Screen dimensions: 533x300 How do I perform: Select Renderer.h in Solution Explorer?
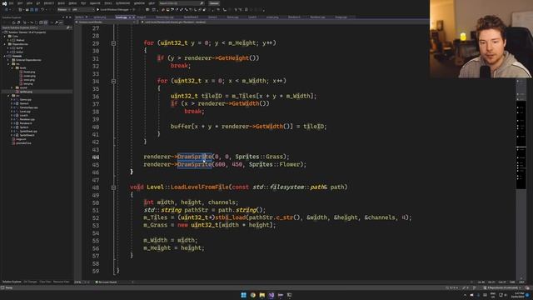[26, 123]
